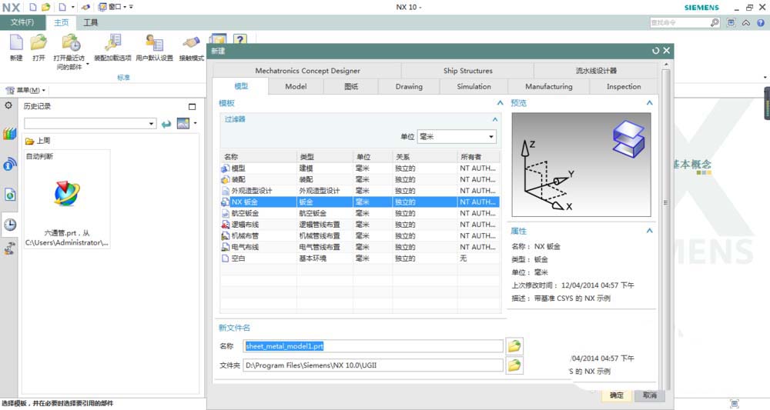This screenshot has height=410, width=770.
Task: Click the history panel back arrow icon
Action: click(x=166, y=124)
